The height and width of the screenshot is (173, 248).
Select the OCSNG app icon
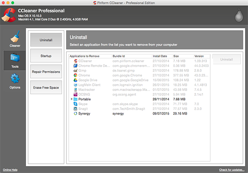coord(76,94)
